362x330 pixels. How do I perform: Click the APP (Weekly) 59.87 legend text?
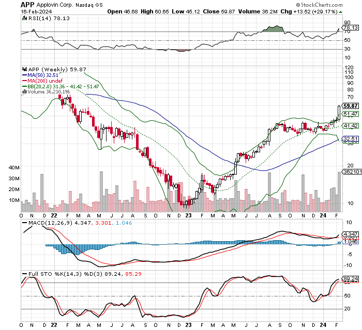pos(57,69)
